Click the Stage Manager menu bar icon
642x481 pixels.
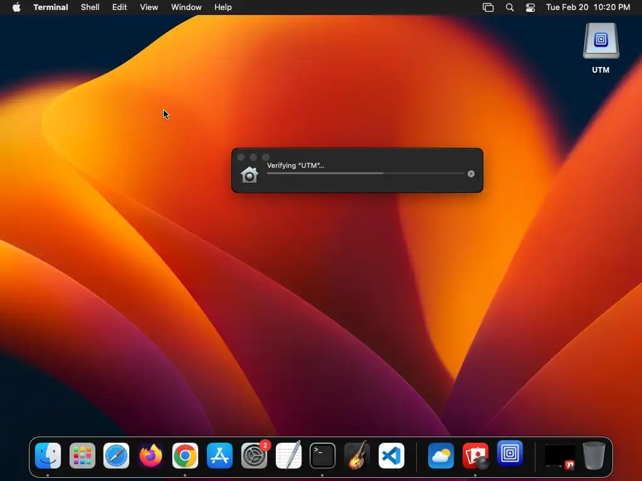tap(488, 8)
